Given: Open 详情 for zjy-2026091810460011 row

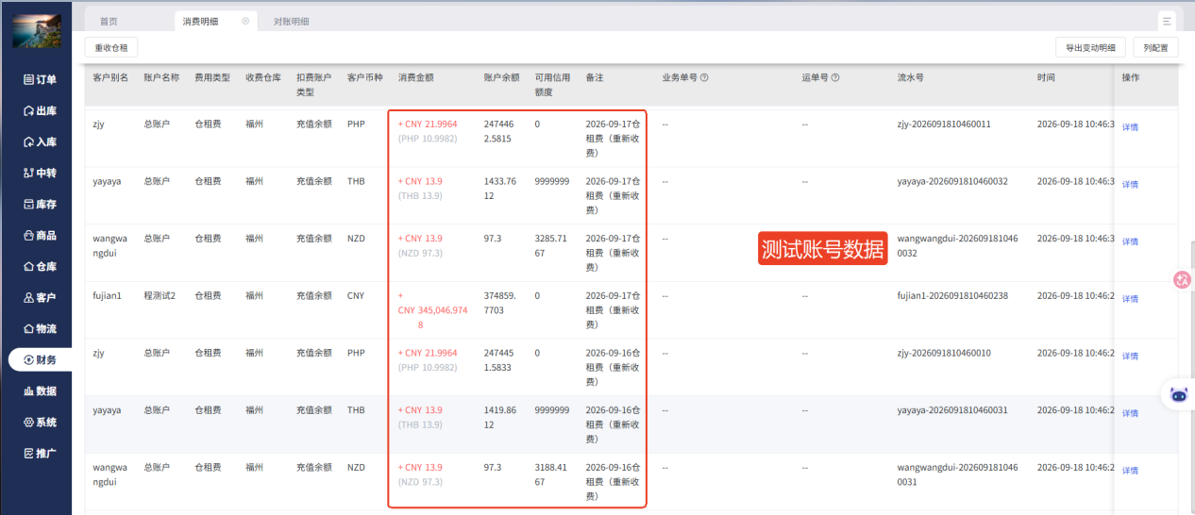Looking at the screenshot, I should tap(1130, 126).
